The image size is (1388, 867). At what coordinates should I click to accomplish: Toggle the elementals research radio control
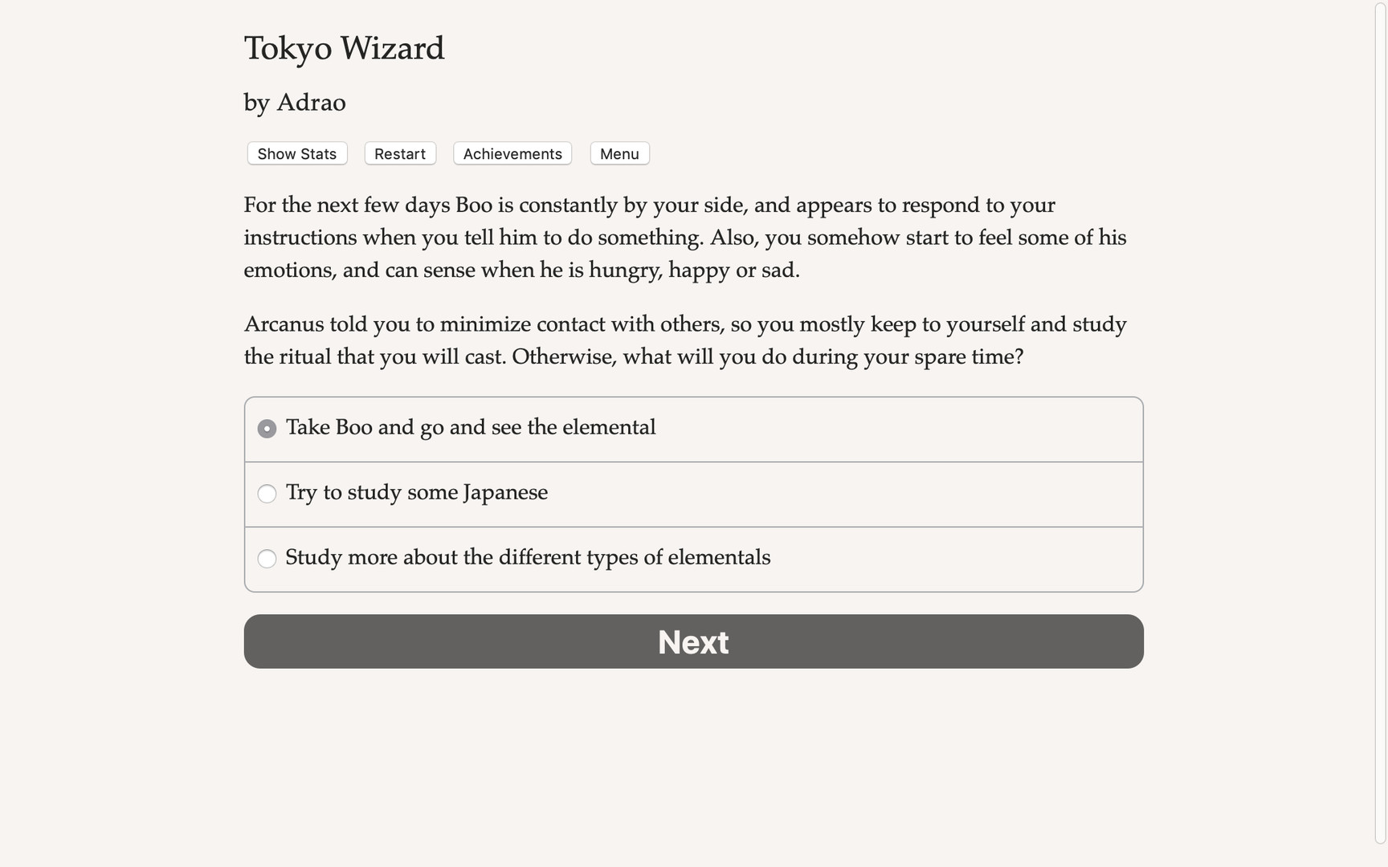(x=267, y=559)
